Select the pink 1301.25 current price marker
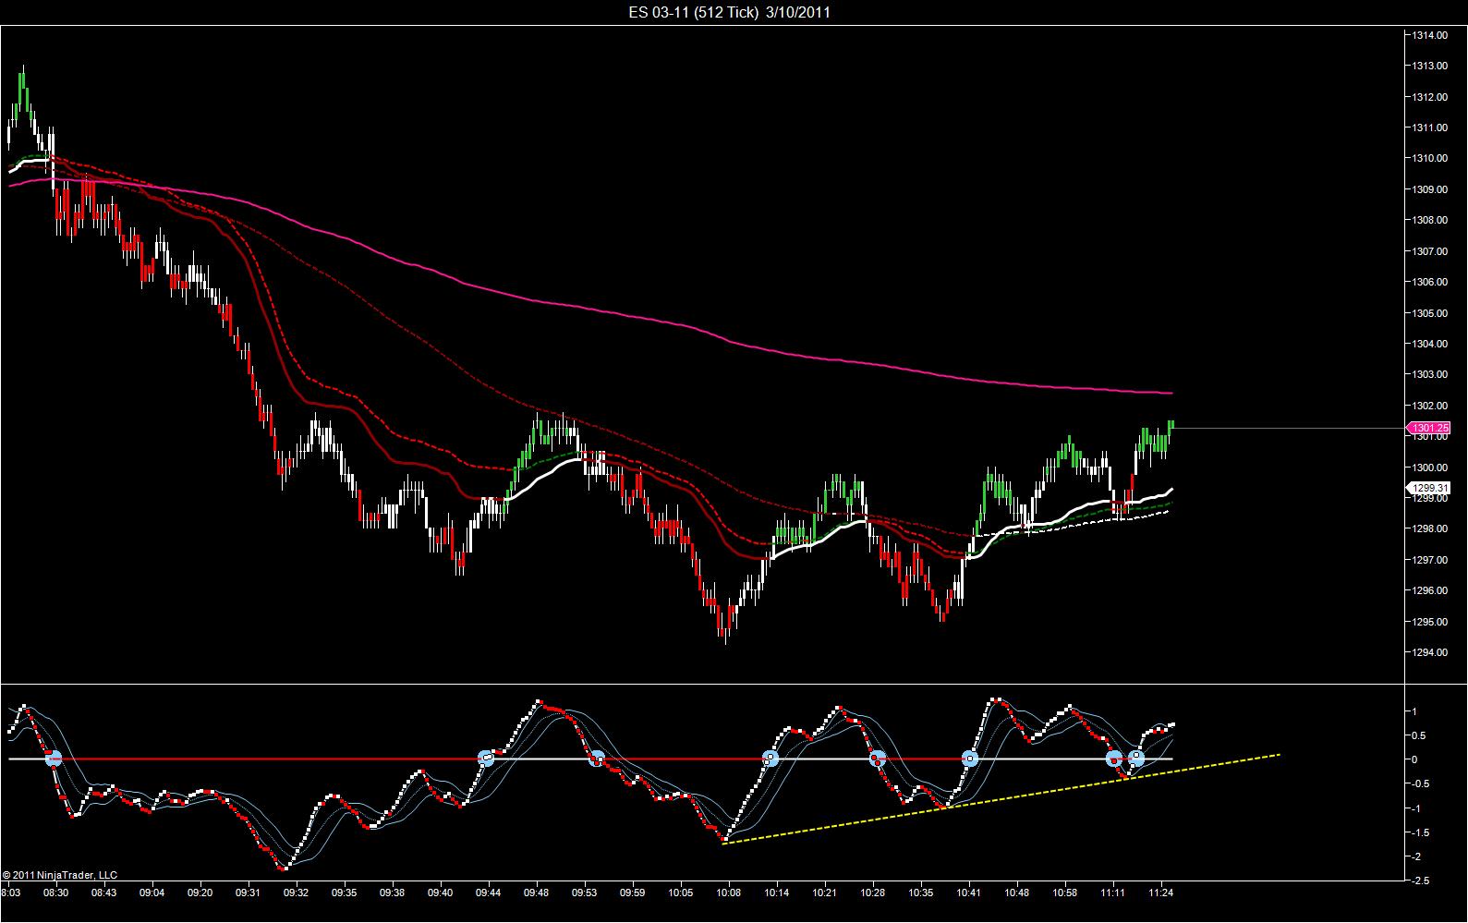The height and width of the screenshot is (923, 1468). [1427, 428]
